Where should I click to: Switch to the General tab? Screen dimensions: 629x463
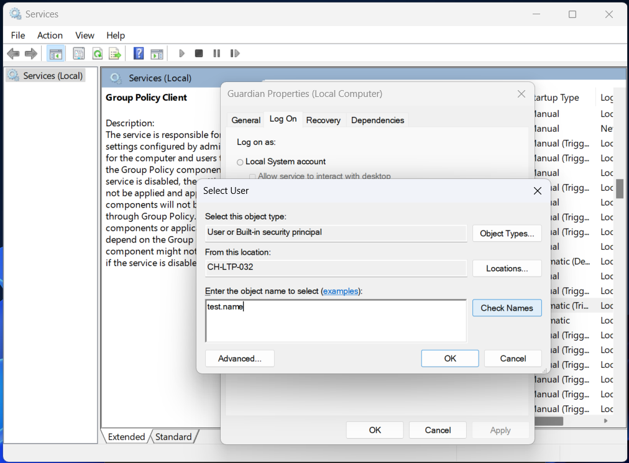click(246, 121)
